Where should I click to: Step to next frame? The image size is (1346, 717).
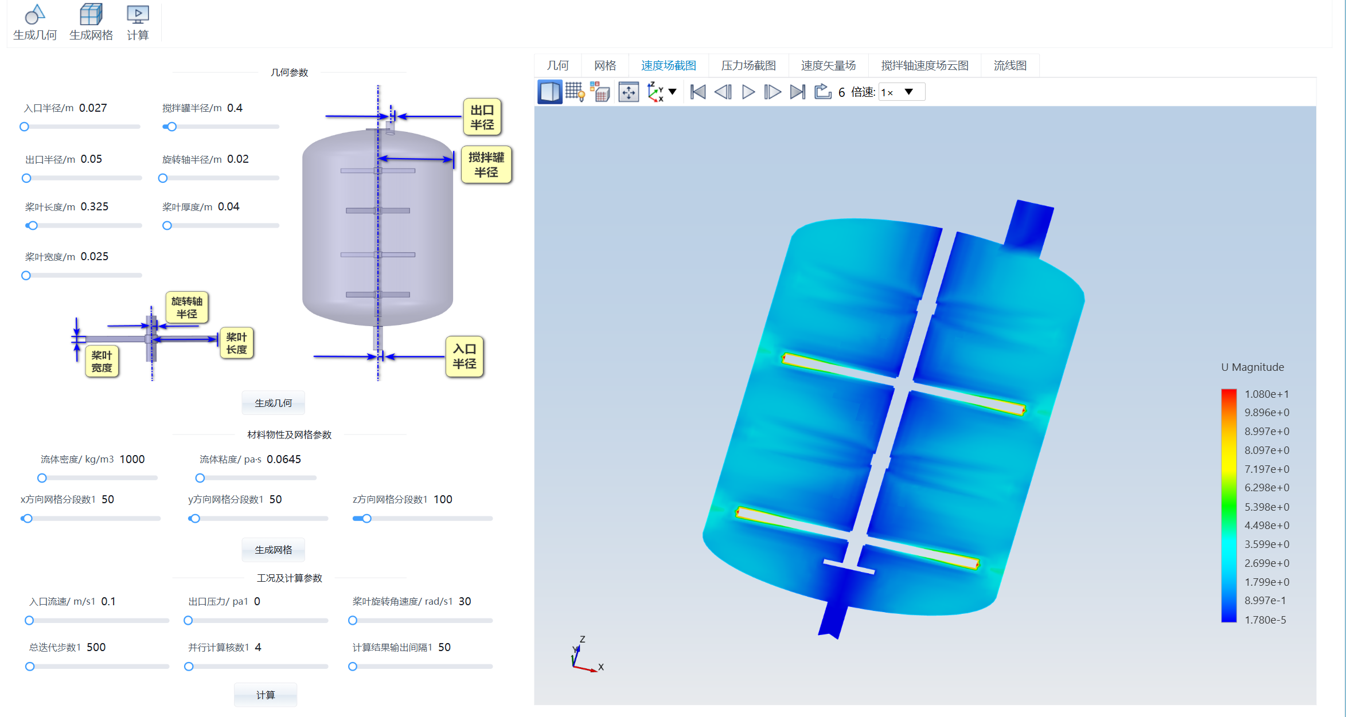pos(773,92)
